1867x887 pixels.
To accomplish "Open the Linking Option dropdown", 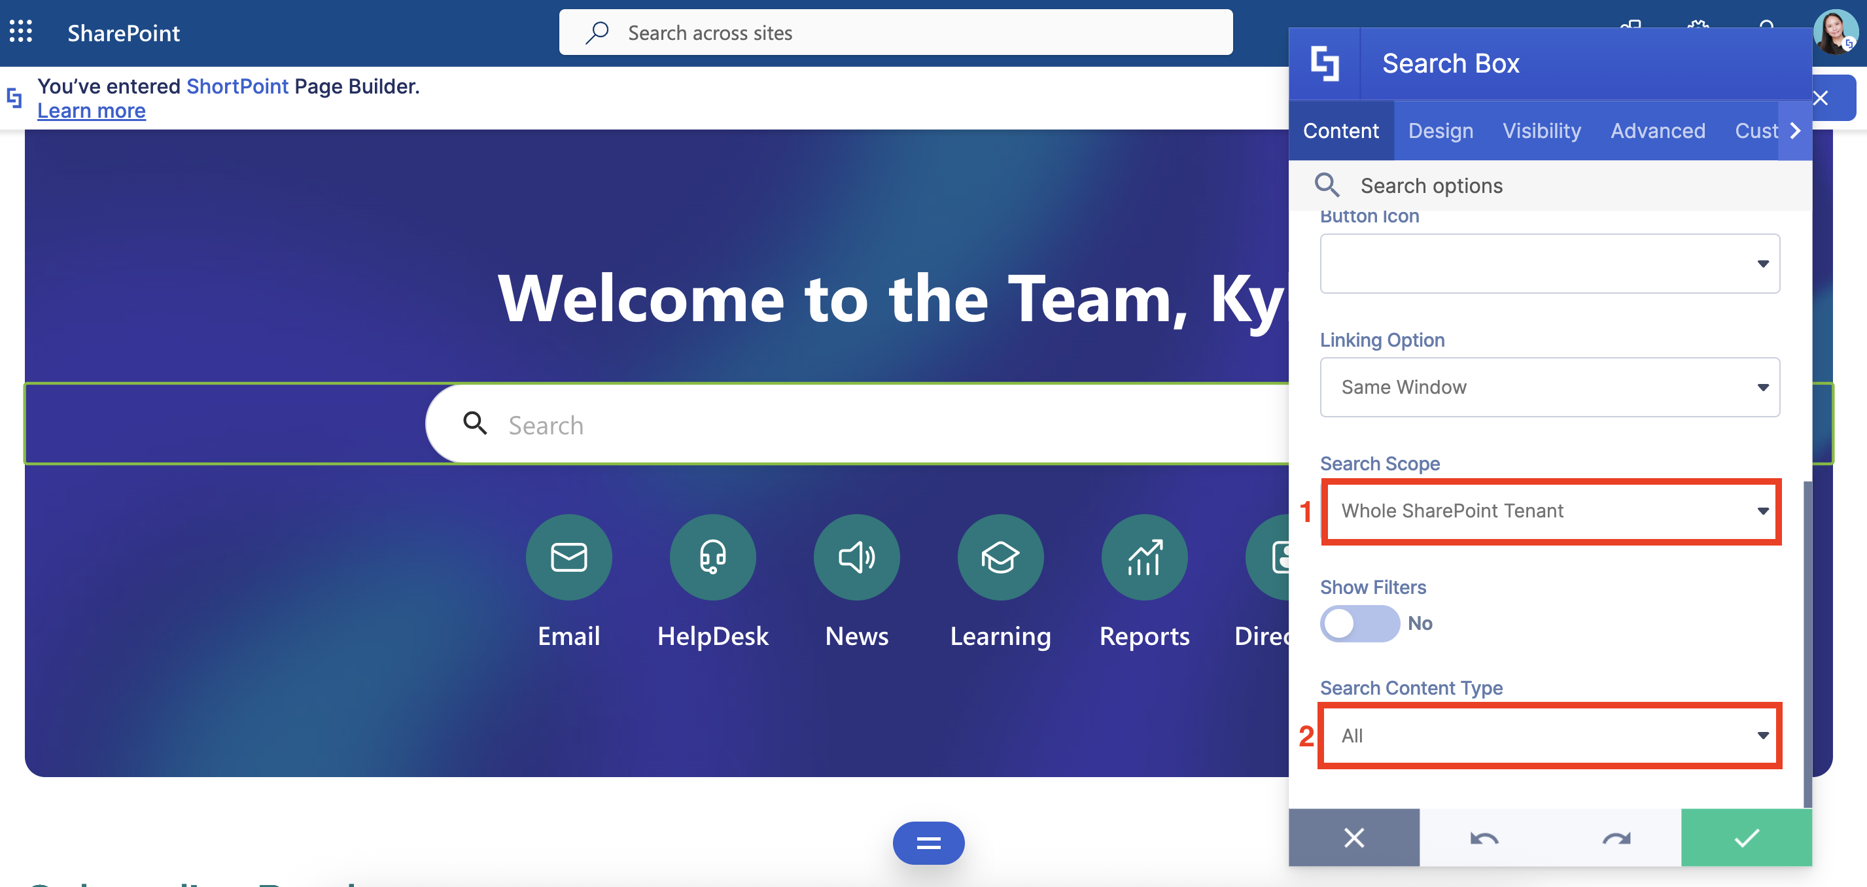I will [1550, 387].
